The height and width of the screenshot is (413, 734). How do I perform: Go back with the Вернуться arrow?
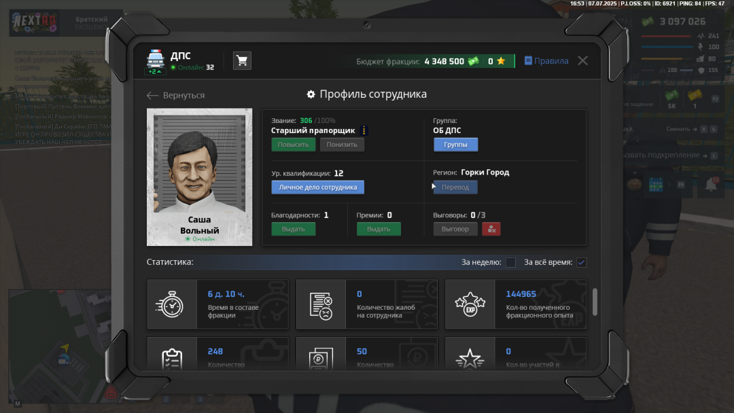coord(175,95)
